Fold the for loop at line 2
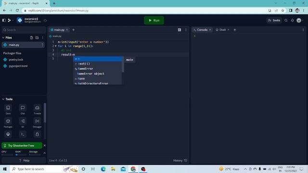The image size is (308, 173). (x=56, y=46)
